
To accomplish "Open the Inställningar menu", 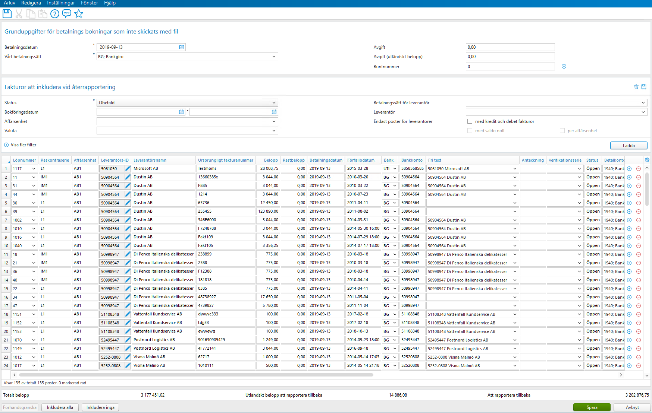I will [60, 3].
